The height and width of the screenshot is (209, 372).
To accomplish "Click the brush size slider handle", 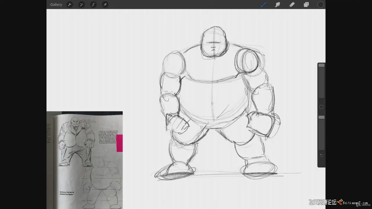I will click(321, 65).
